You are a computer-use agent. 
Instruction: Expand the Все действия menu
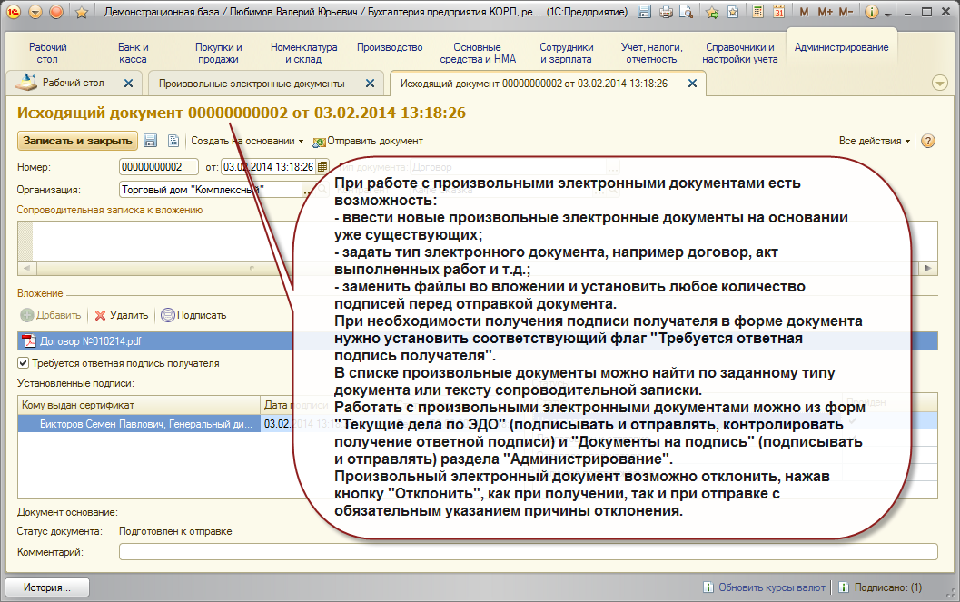[875, 141]
